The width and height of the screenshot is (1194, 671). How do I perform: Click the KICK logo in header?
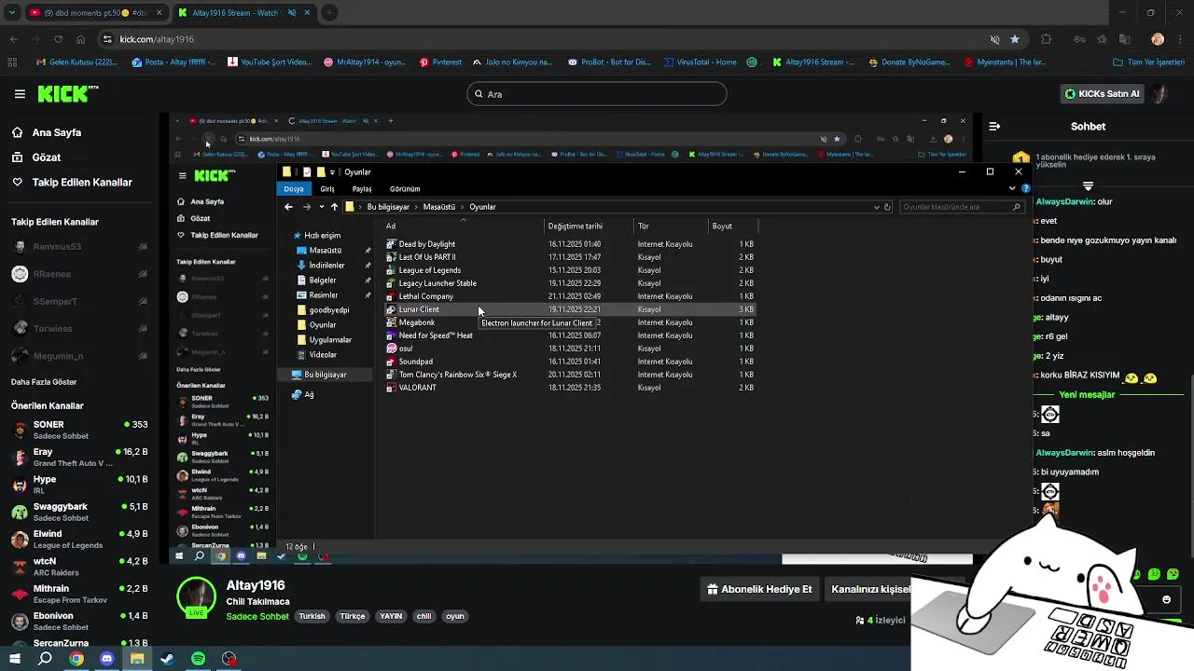coord(67,93)
